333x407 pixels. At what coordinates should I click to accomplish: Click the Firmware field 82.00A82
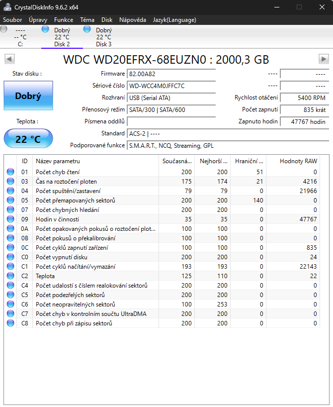point(171,74)
